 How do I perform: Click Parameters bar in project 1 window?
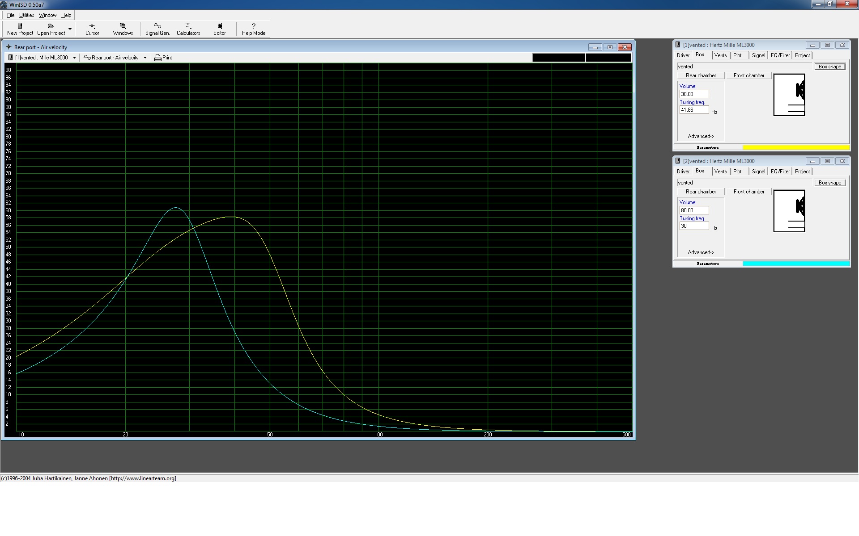coord(708,147)
